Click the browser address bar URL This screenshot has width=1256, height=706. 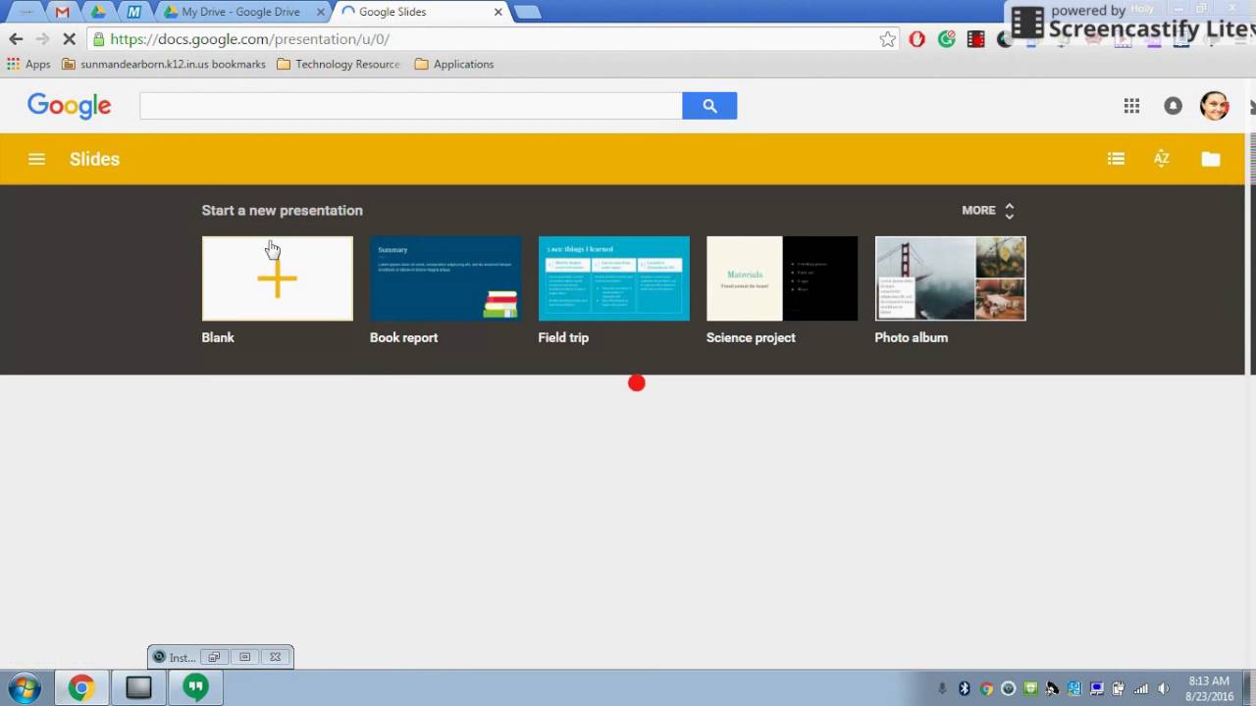(x=249, y=39)
